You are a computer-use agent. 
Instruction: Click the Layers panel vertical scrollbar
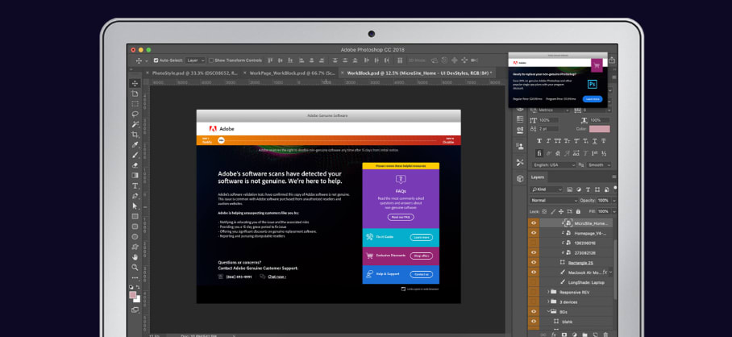615,268
